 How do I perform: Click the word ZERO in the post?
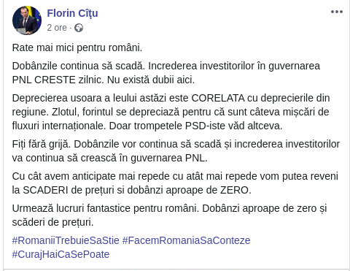coord(236,190)
